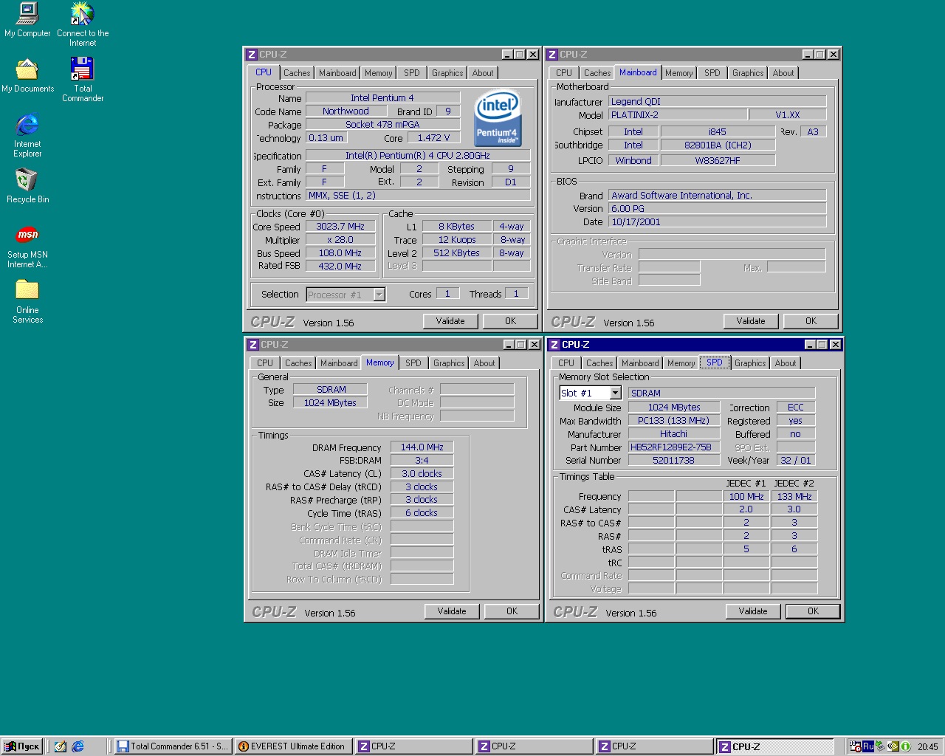Click Validate button in Mainboard window
The width and height of the screenshot is (945, 756).
[750, 321]
